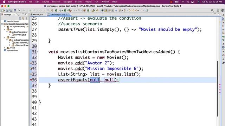Click the Spotlight search icon in menu bar
This screenshot has height=126, width=225.
(x=188, y=2)
